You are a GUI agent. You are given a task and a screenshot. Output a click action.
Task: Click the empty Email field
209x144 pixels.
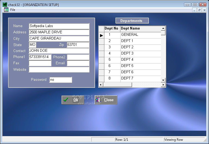(78, 63)
